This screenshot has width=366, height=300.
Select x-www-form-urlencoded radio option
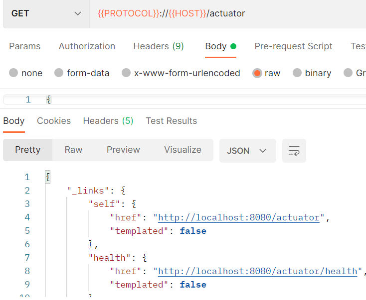pos(181,73)
